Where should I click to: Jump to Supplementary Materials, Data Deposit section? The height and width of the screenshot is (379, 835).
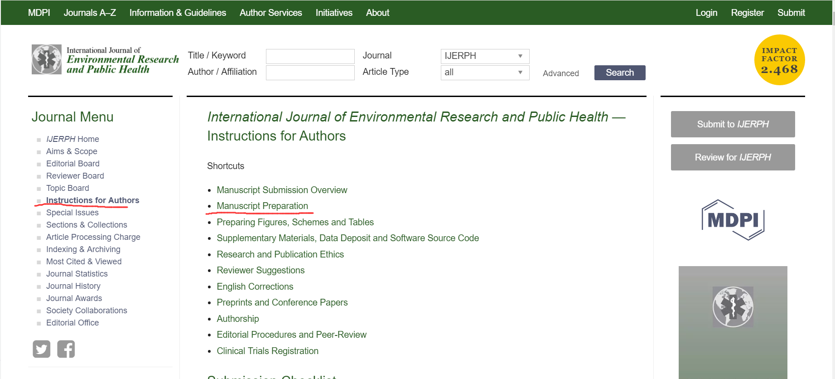348,238
